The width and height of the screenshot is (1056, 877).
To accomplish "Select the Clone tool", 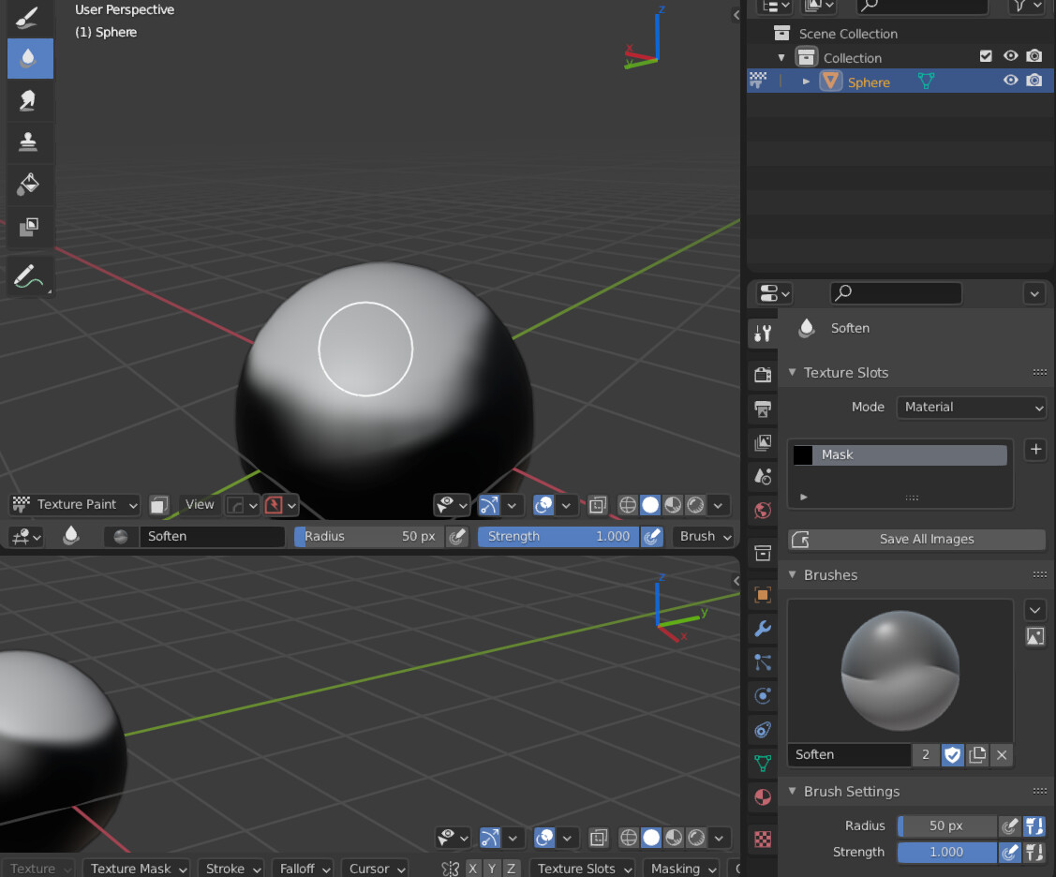I will pyautogui.click(x=29, y=142).
